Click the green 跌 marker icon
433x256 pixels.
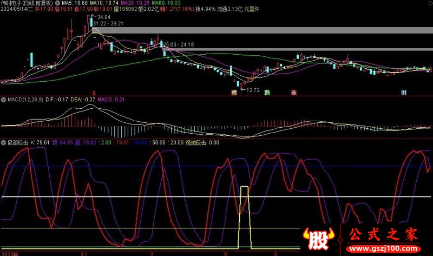[x=267, y=93]
